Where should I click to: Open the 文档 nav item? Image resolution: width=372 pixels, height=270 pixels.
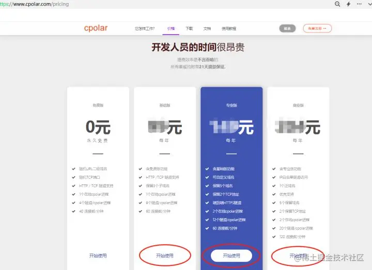pos(207,29)
